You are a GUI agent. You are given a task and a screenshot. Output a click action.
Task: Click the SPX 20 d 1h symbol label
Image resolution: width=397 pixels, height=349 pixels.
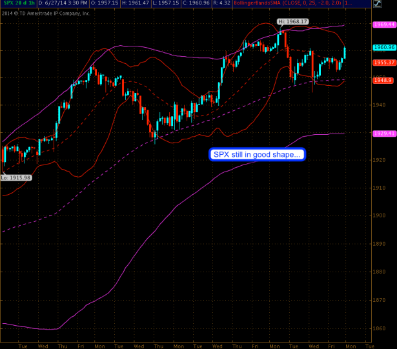(16, 4)
